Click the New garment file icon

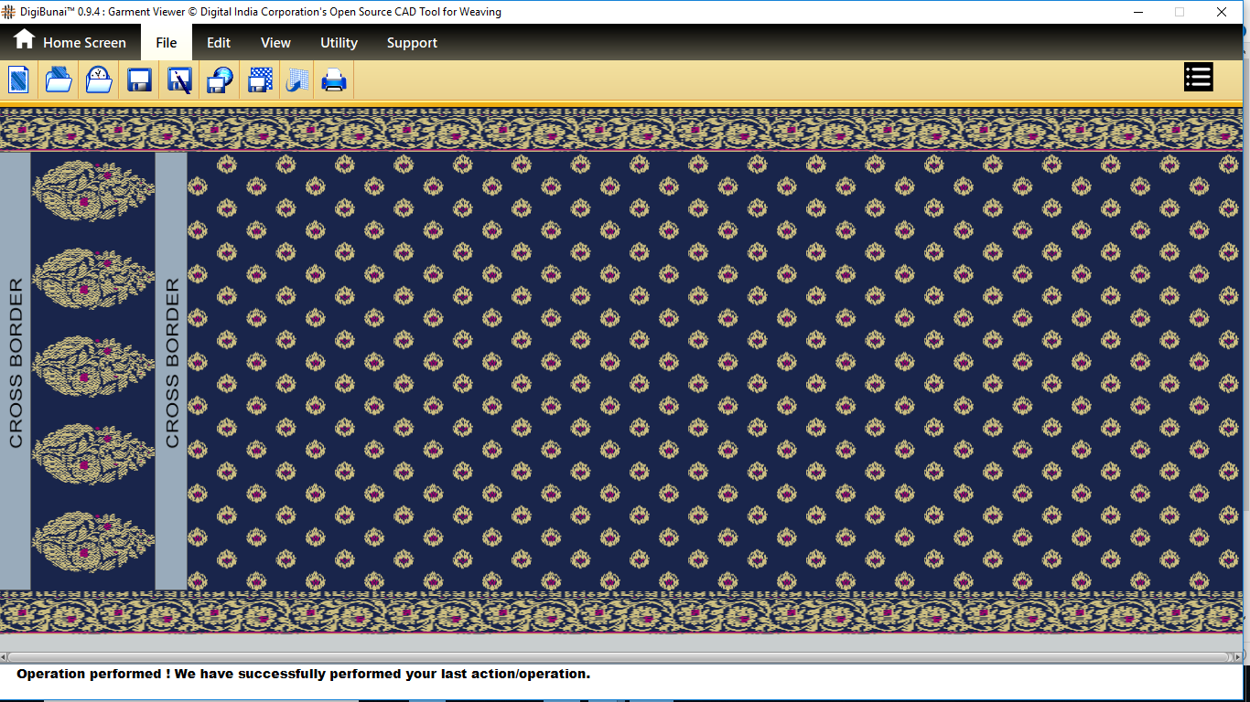18,80
